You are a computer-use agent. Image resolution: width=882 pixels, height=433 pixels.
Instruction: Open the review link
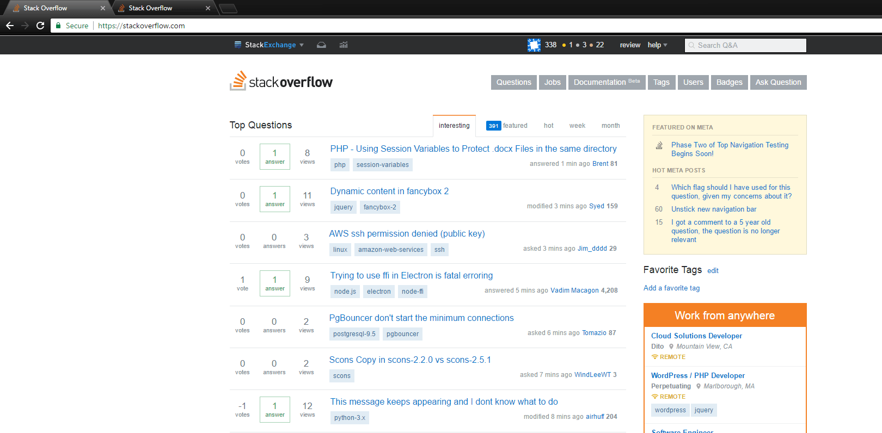[x=630, y=45]
